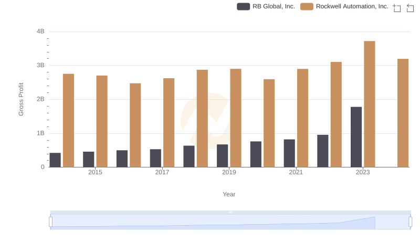
Task: Toggle RB Global, Inc. legend series
Action: [266, 6]
